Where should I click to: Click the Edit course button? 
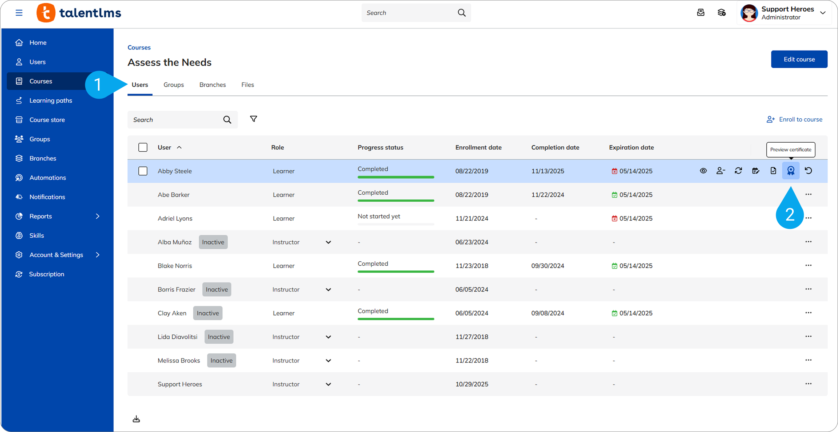click(799, 59)
